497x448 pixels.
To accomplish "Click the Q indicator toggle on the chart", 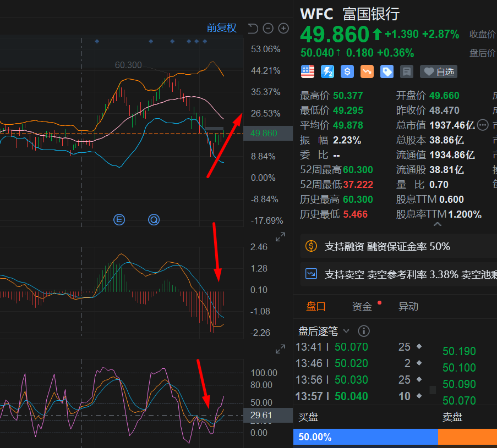I will point(154,219).
